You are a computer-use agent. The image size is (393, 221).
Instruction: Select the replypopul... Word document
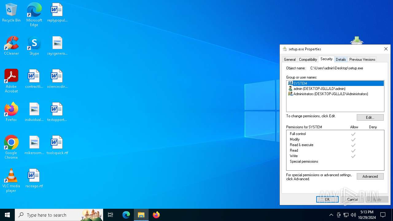57,13
